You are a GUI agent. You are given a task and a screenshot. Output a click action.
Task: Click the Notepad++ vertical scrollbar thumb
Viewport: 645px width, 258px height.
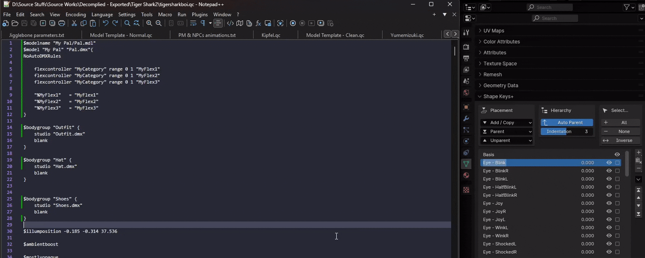[x=455, y=51]
